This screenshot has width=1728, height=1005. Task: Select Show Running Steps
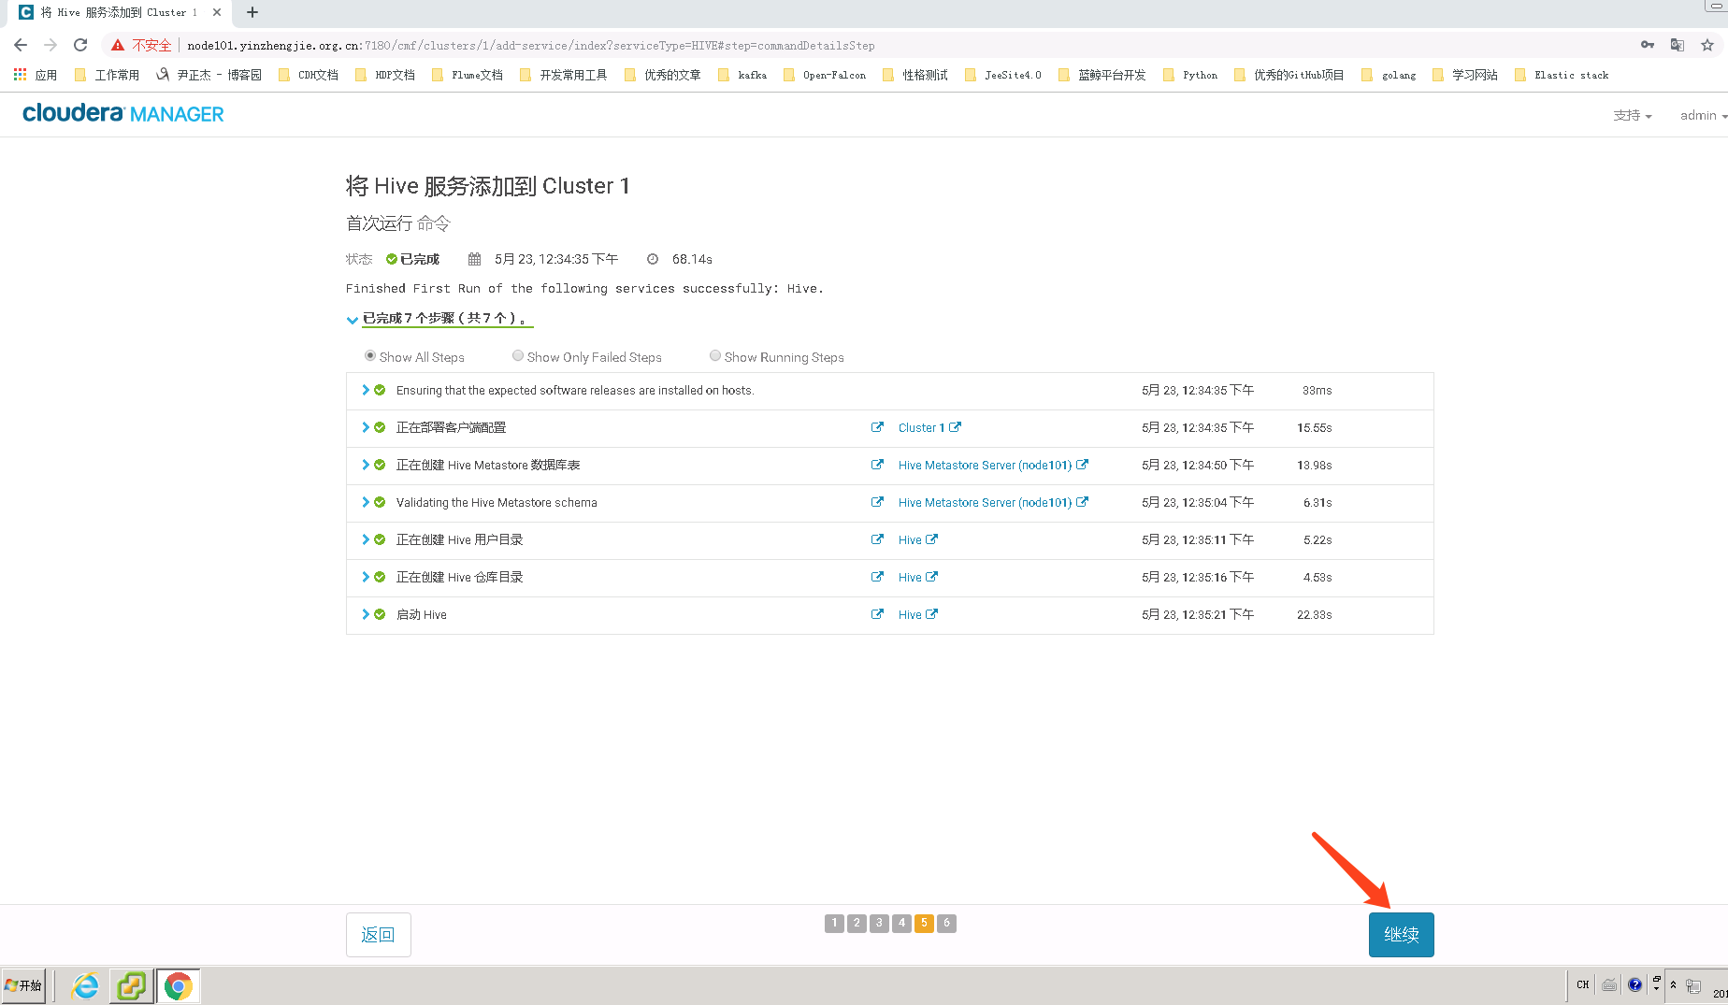coord(714,355)
